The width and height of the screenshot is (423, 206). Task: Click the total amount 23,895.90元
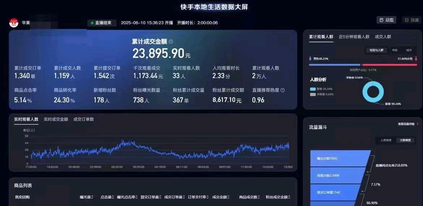pos(161,53)
